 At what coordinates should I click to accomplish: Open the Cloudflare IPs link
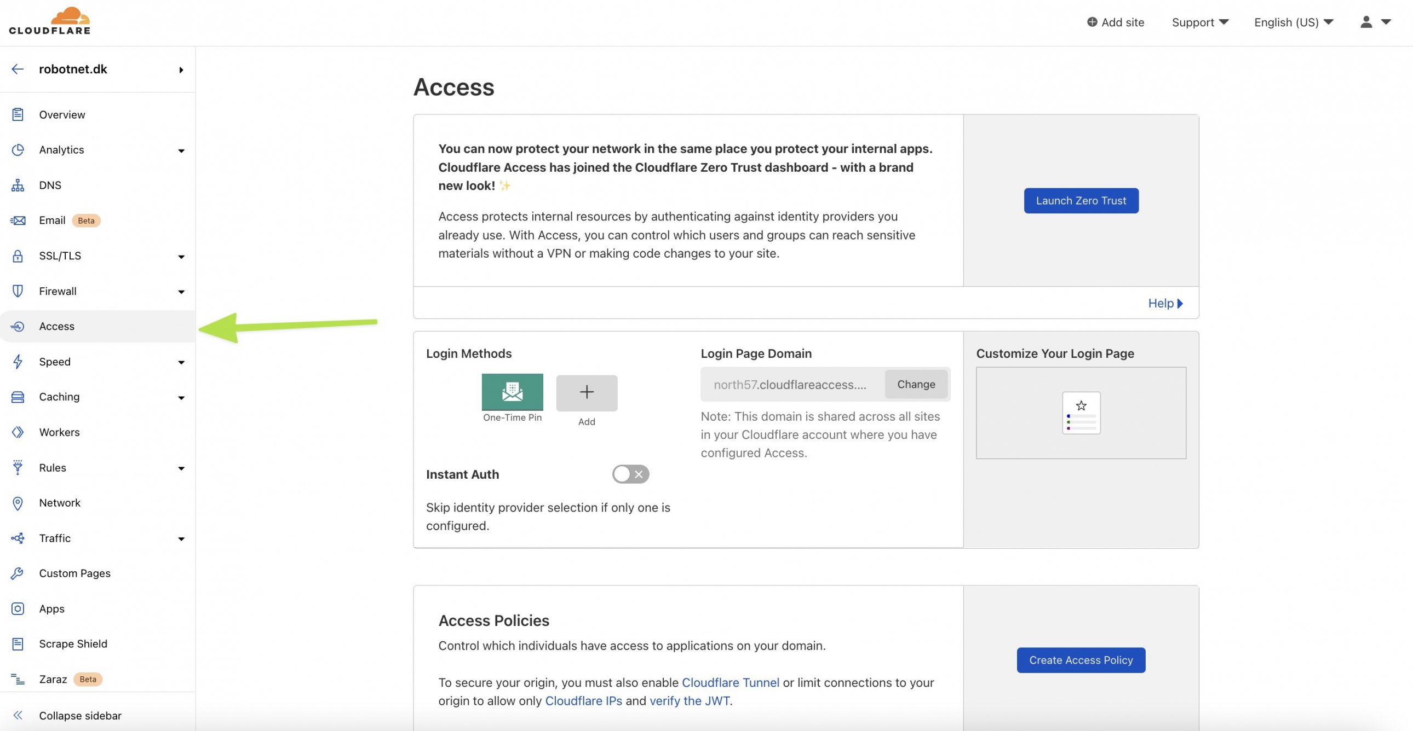click(583, 700)
